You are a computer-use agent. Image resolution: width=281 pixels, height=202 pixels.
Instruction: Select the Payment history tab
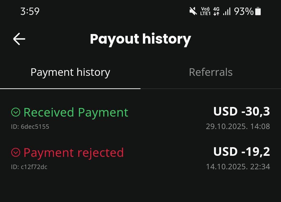coord(70,72)
